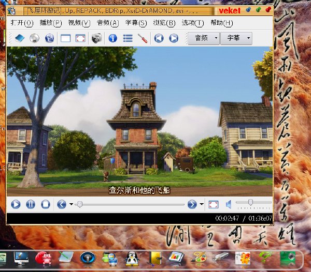Open the 浏览(B) menu
Viewport: 311px width, 272px height.
tap(164, 23)
